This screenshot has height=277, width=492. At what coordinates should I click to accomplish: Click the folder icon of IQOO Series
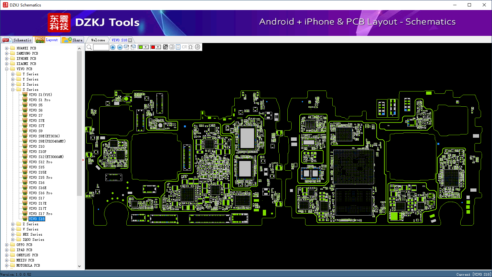pyautogui.click(x=19, y=240)
